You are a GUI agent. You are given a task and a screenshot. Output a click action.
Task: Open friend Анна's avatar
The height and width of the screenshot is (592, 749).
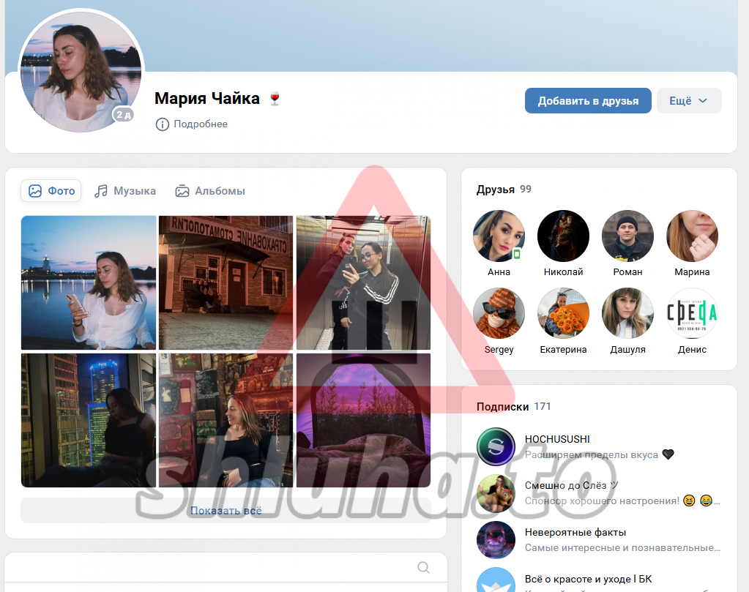click(x=499, y=236)
